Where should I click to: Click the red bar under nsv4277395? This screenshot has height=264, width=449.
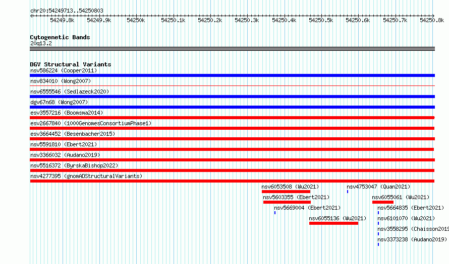232,181
